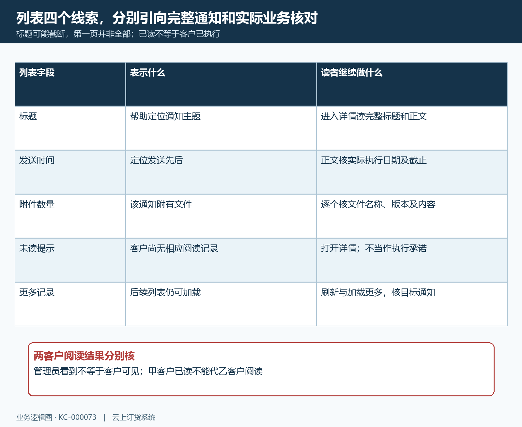Screen dimensions: 522x427
Task: Click the red heading '两客户阅读结果分别核'
Action: tap(84, 356)
